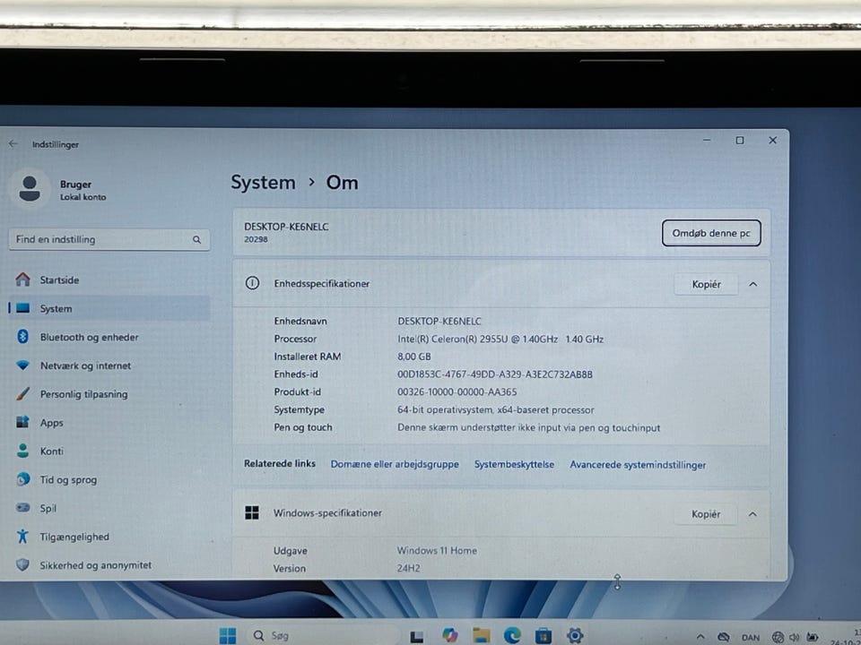Click Omdøb denne pc button

[x=711, y=233]
